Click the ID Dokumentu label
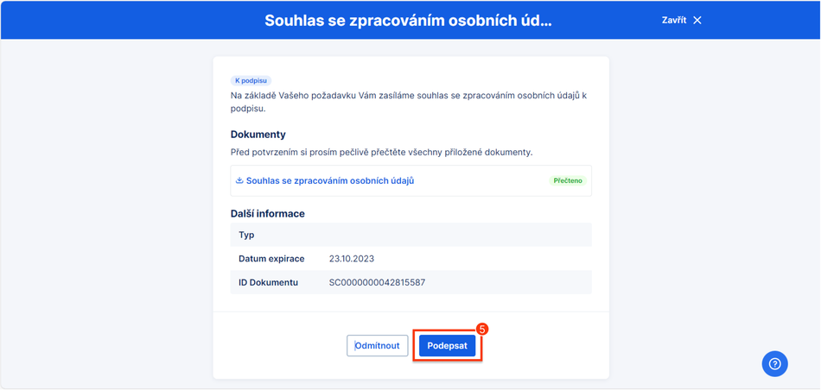 269,283
